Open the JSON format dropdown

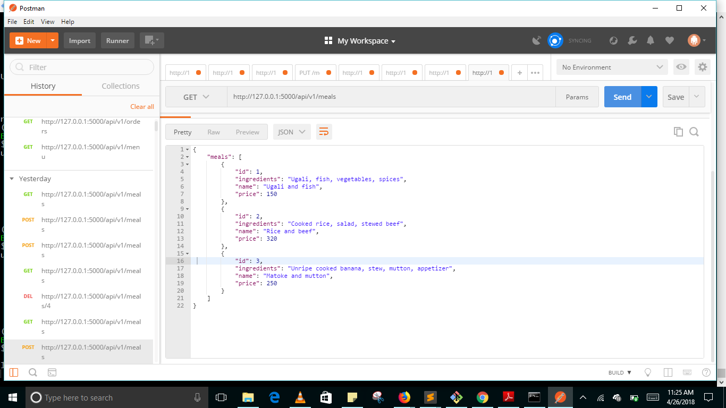tap(292, 132)
